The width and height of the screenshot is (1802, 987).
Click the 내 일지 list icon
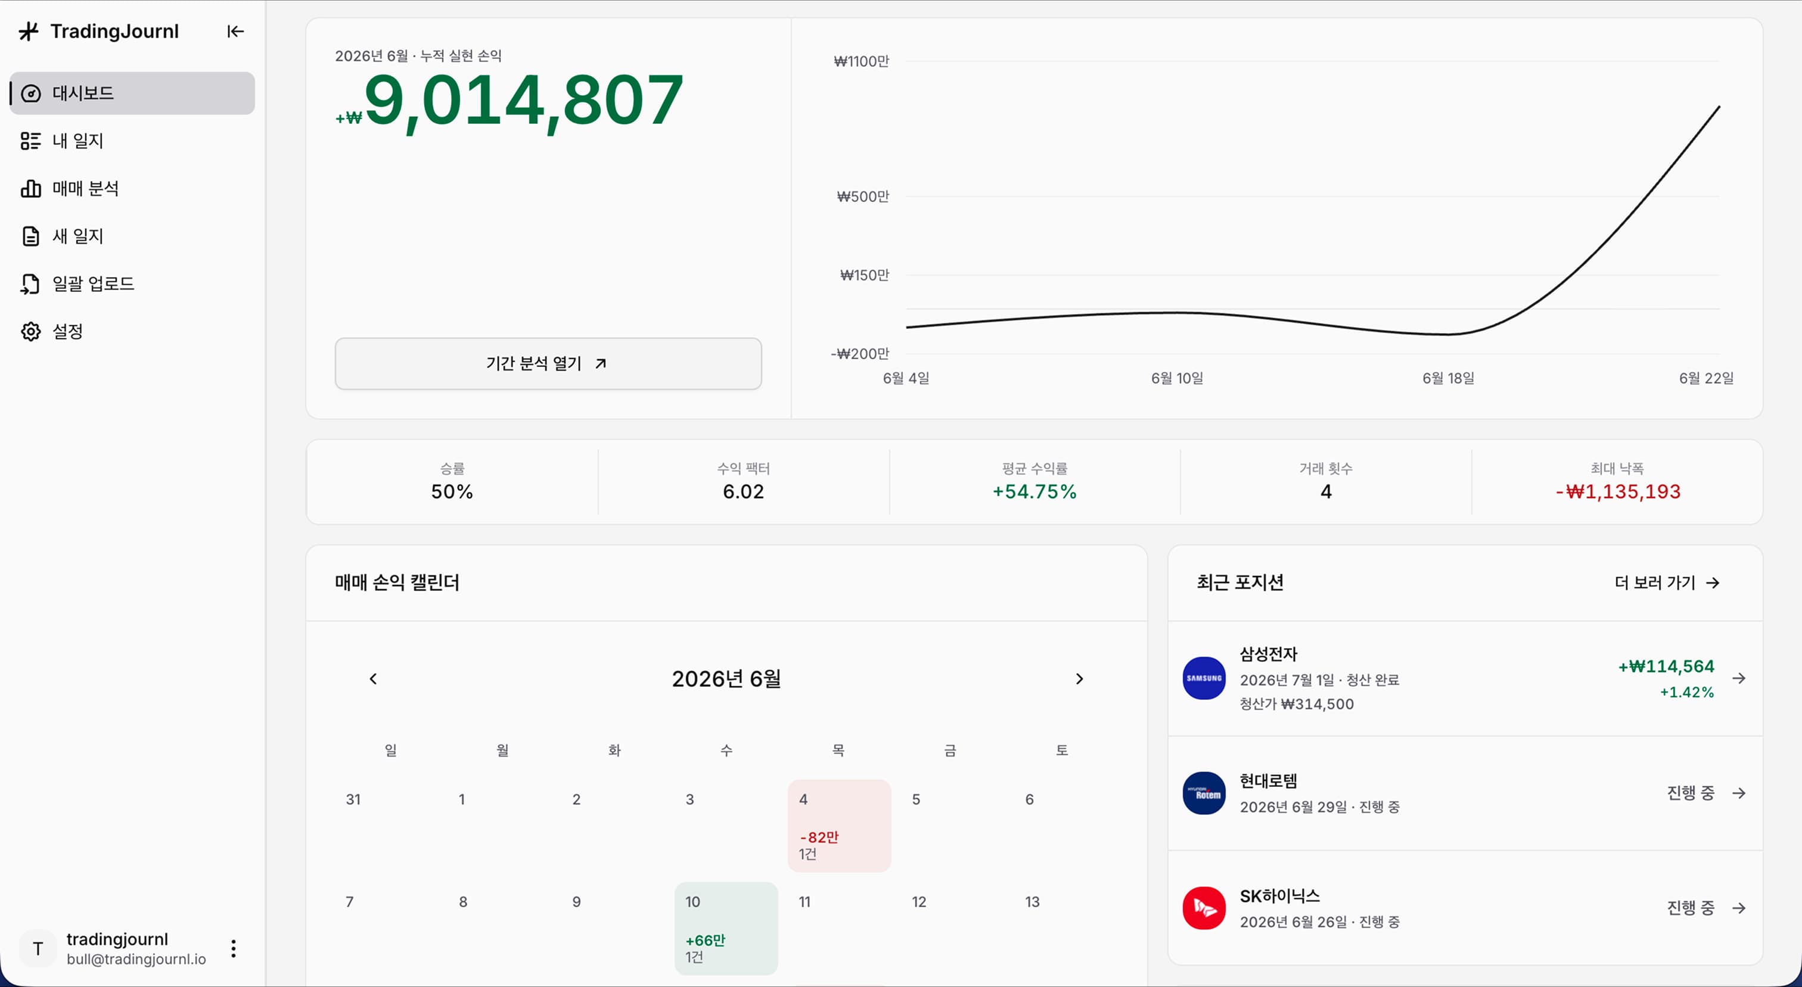click(31, 141)
